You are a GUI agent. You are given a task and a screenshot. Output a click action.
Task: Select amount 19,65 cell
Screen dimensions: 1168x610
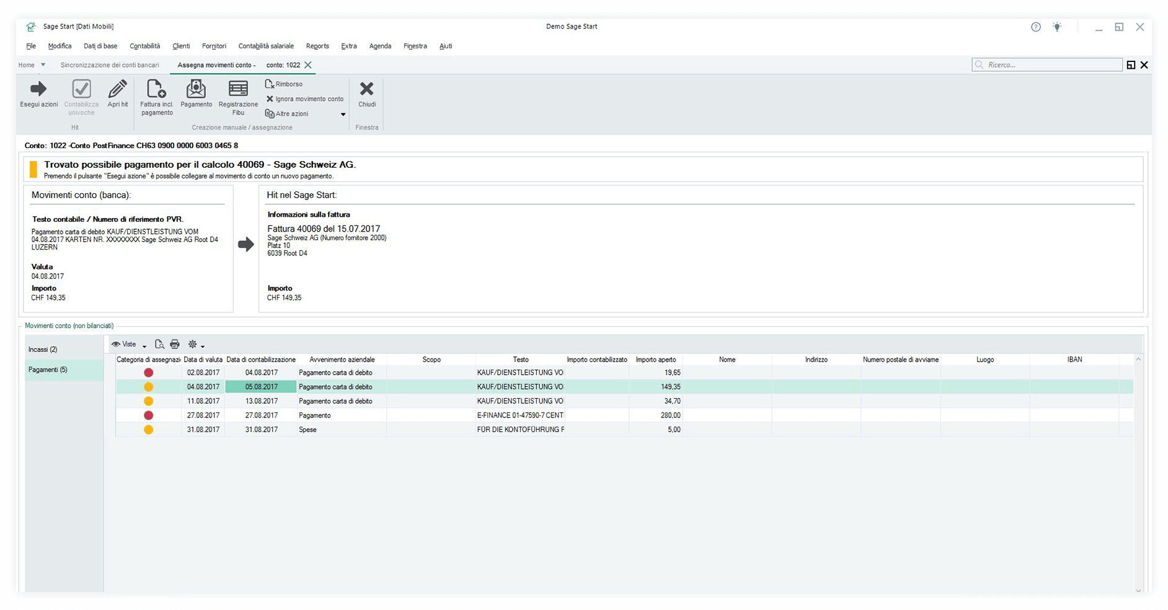pos(656,373)
